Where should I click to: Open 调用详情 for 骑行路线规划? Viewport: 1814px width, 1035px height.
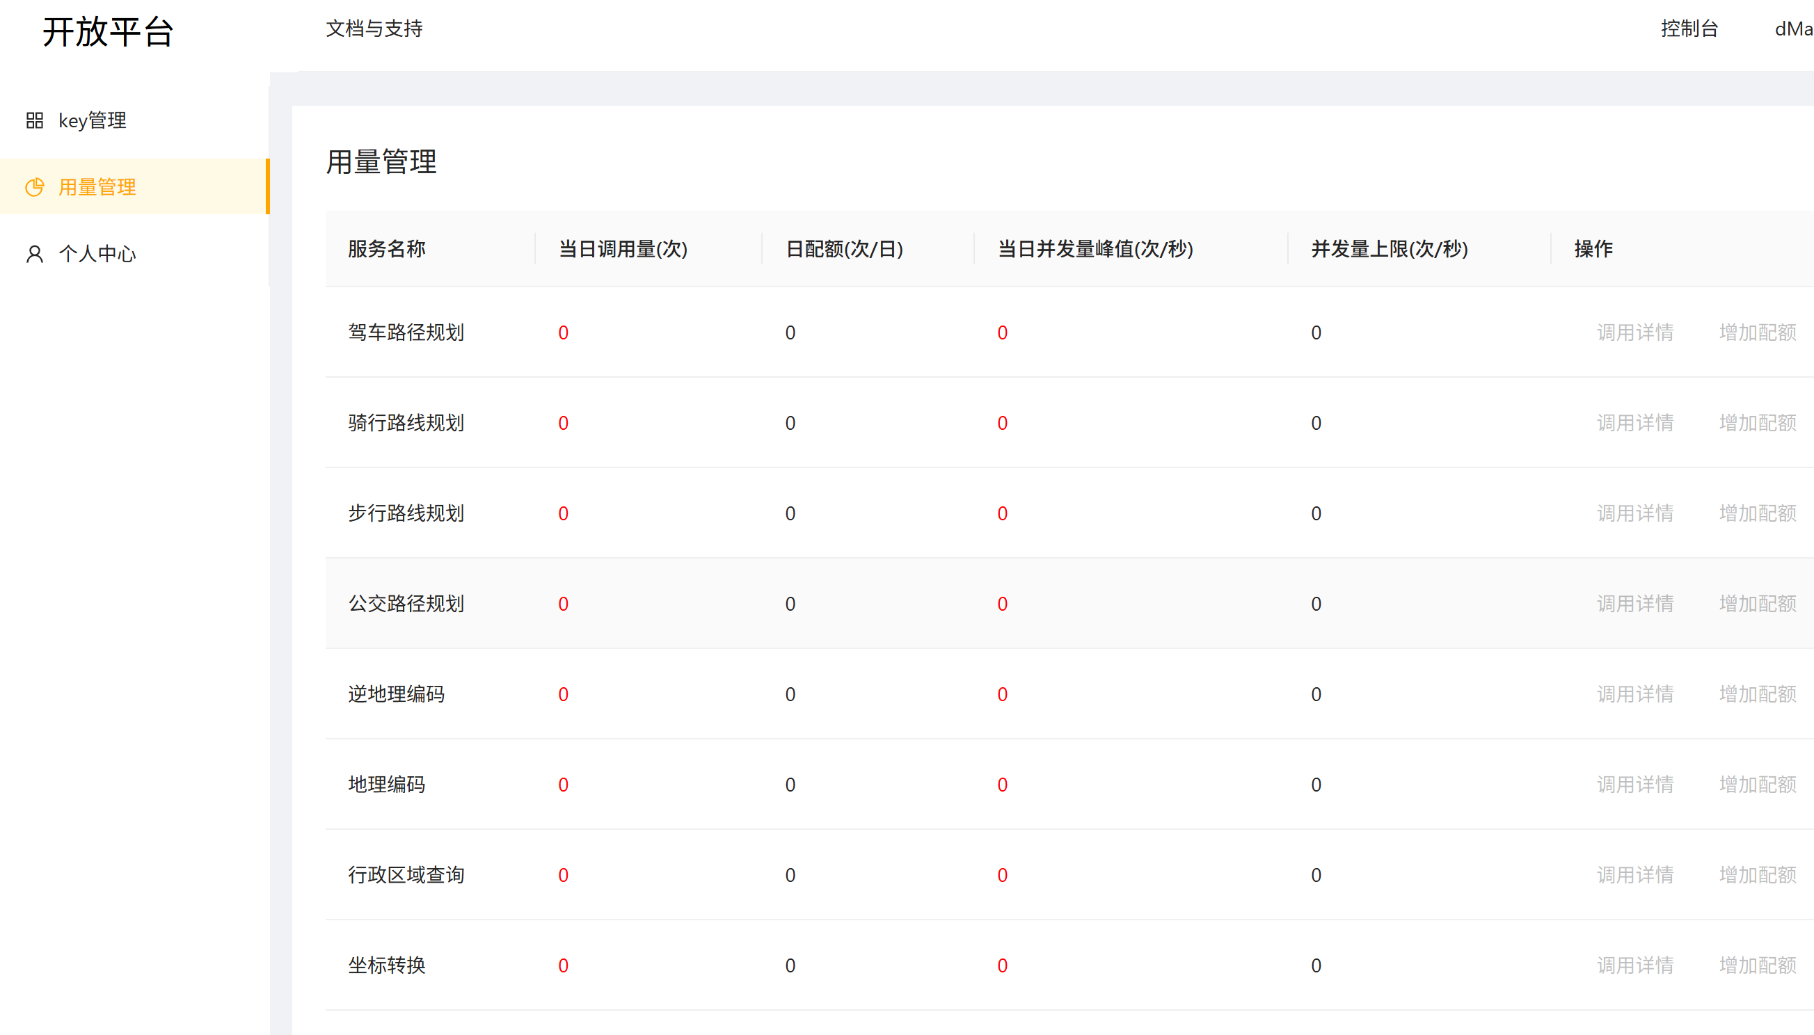coord(1634,422)
